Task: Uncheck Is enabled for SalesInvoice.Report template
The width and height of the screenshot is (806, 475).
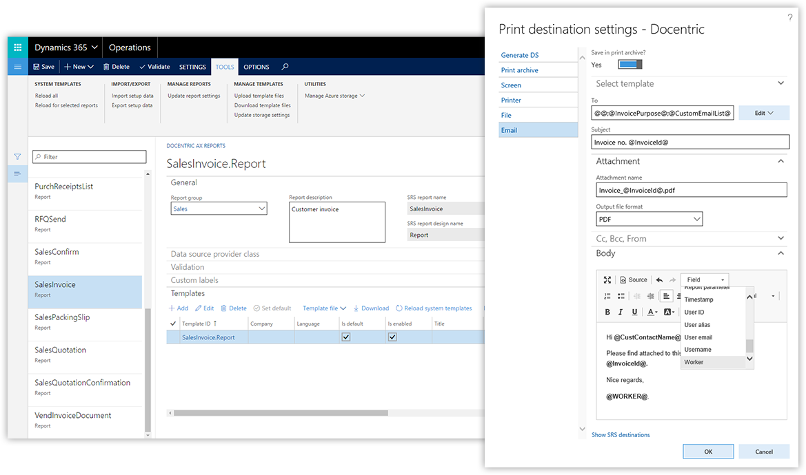Action: pos(392,337)
